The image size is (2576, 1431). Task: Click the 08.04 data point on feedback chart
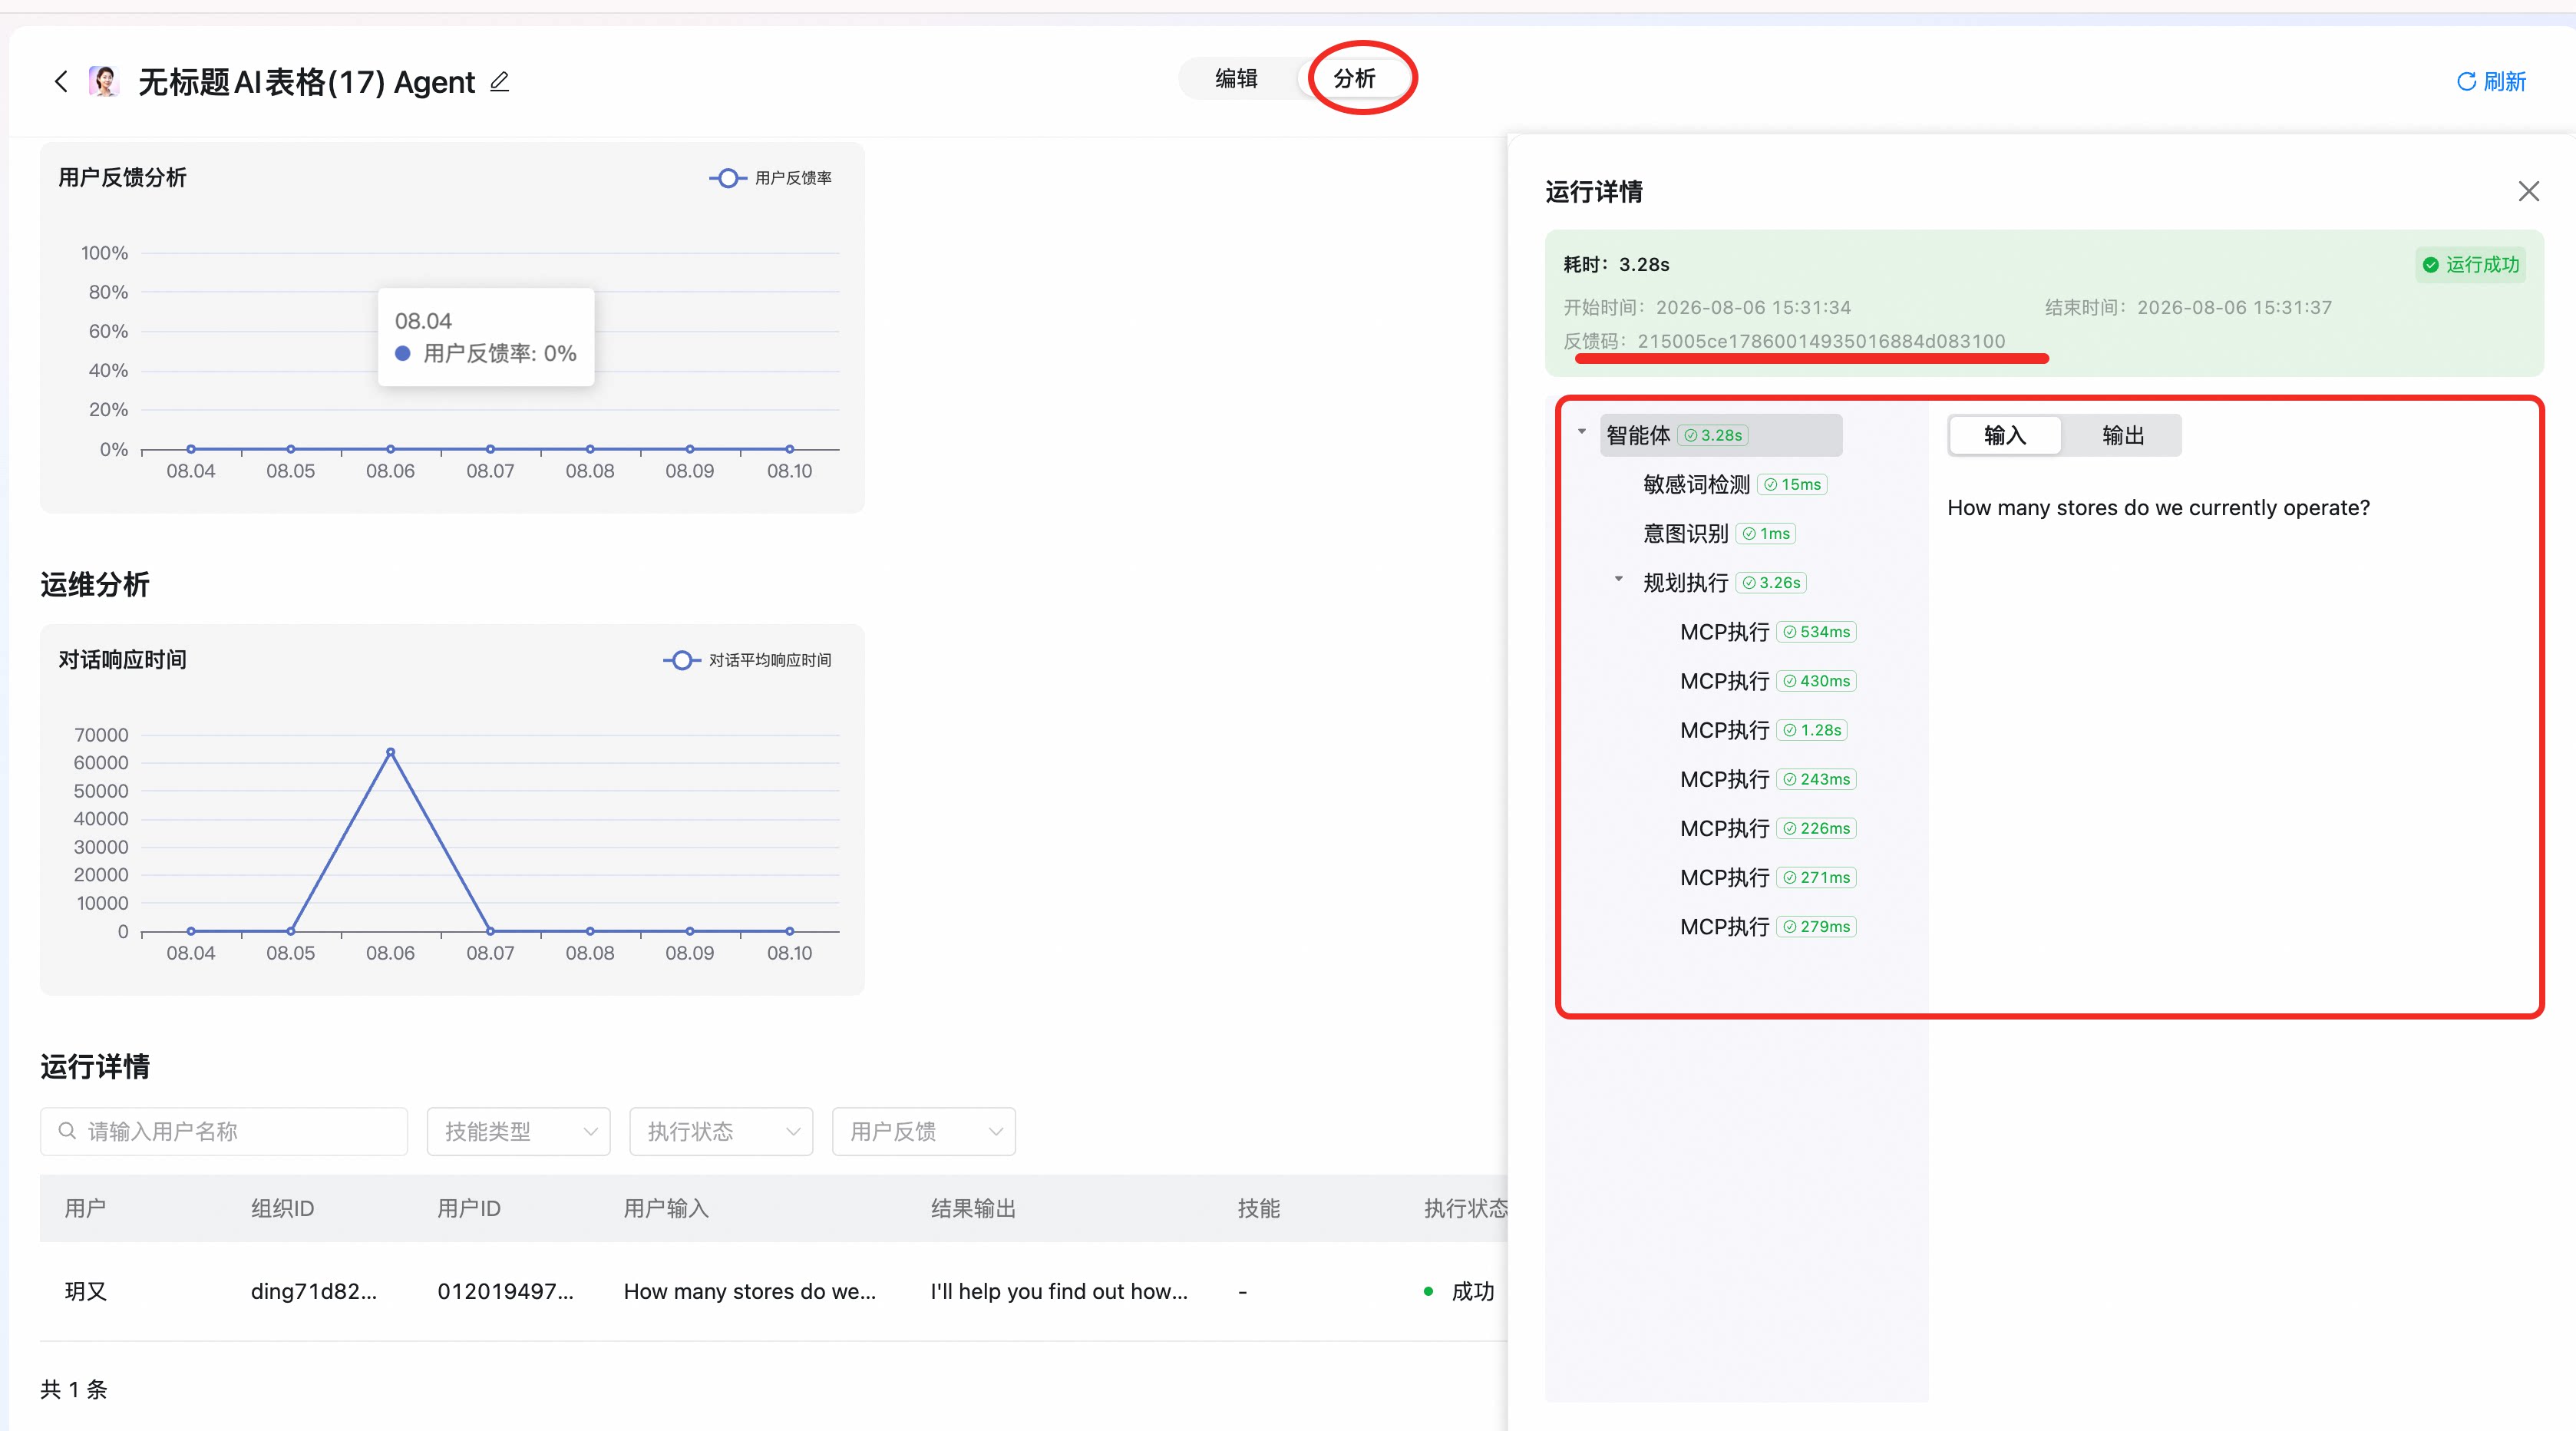(191, 448)
